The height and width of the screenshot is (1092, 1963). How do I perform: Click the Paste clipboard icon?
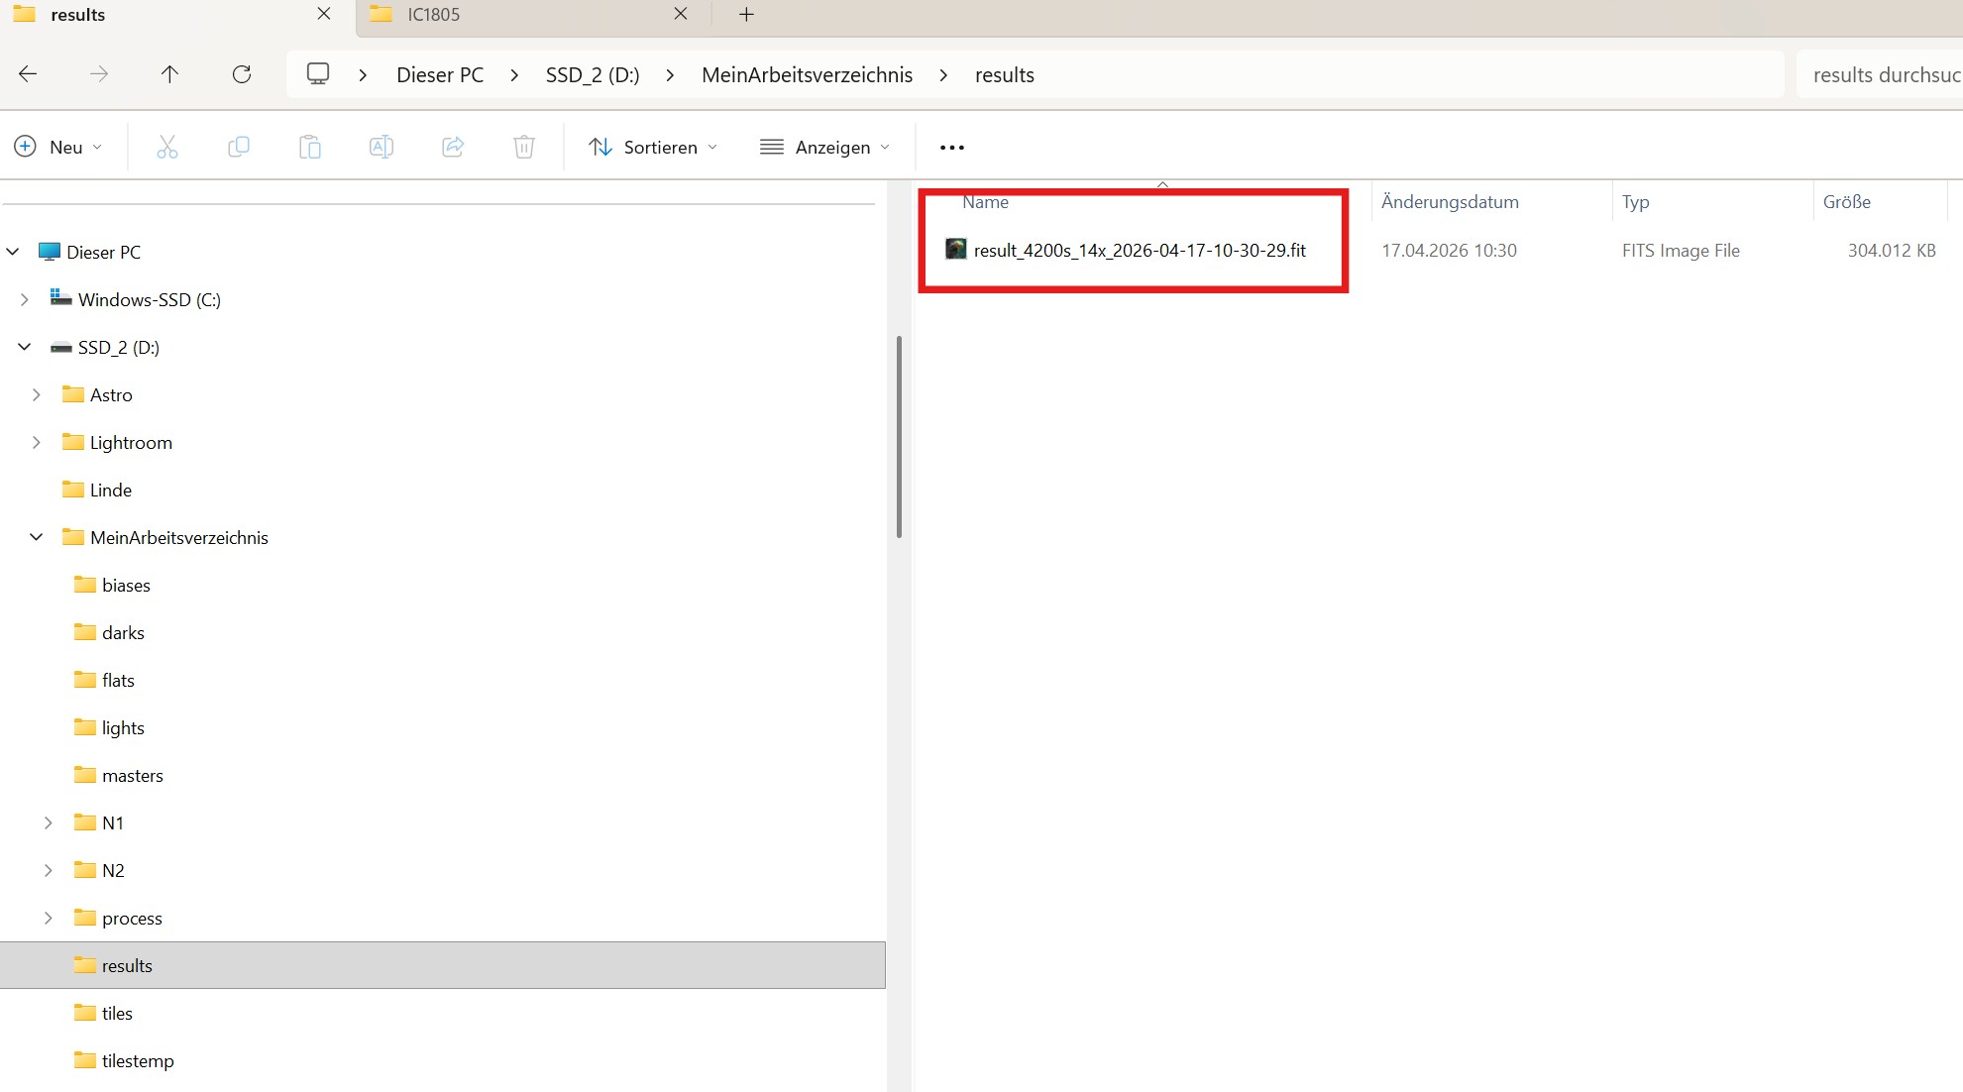(310, 147)
